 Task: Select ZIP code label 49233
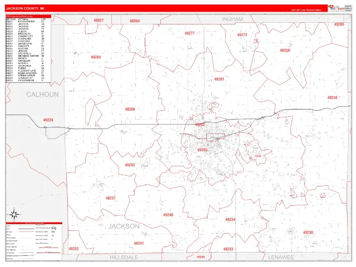[x=228, y=249]
